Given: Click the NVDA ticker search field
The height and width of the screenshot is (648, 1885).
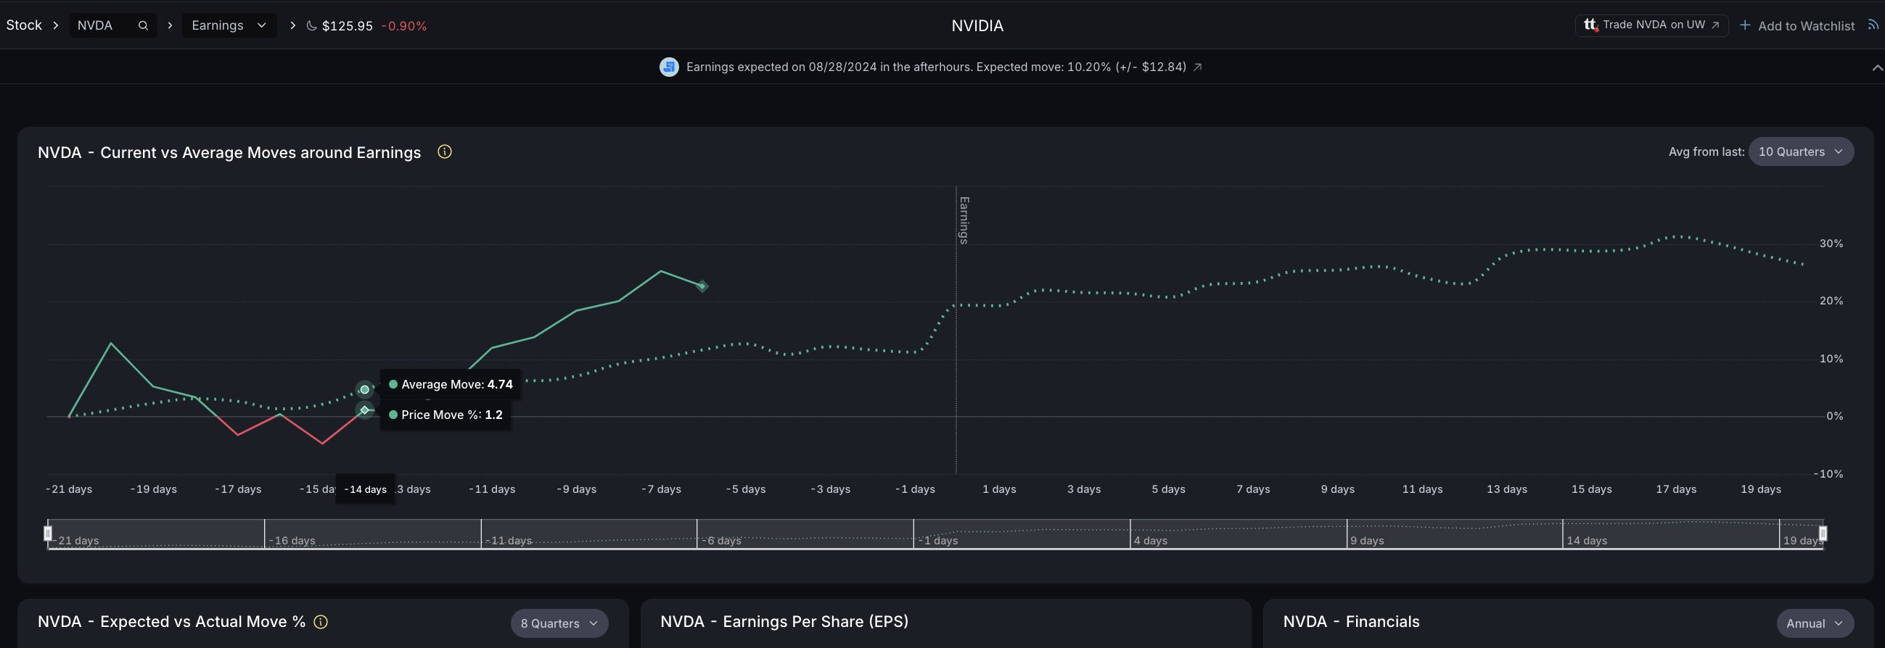Looking at the screenshot, I should click(112, 25).
